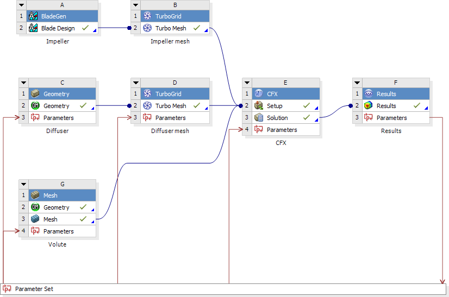Open the system F dropdown arrow
This screenshot has width=449, height=297.
point(357,83)
